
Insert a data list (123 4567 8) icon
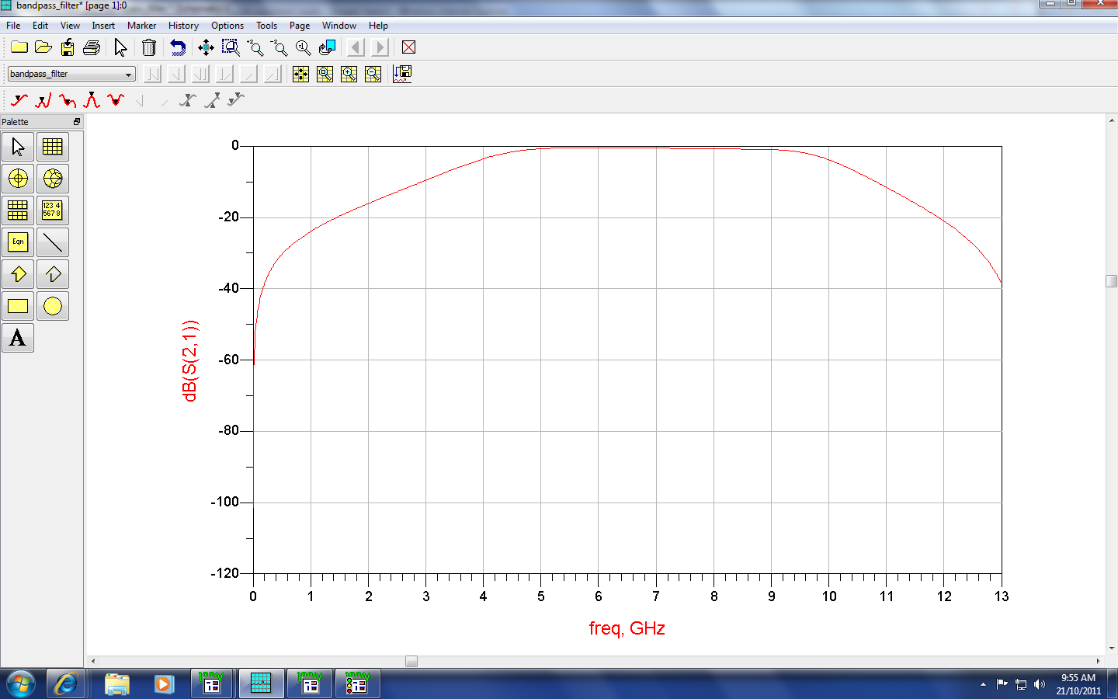click(53, 210)
